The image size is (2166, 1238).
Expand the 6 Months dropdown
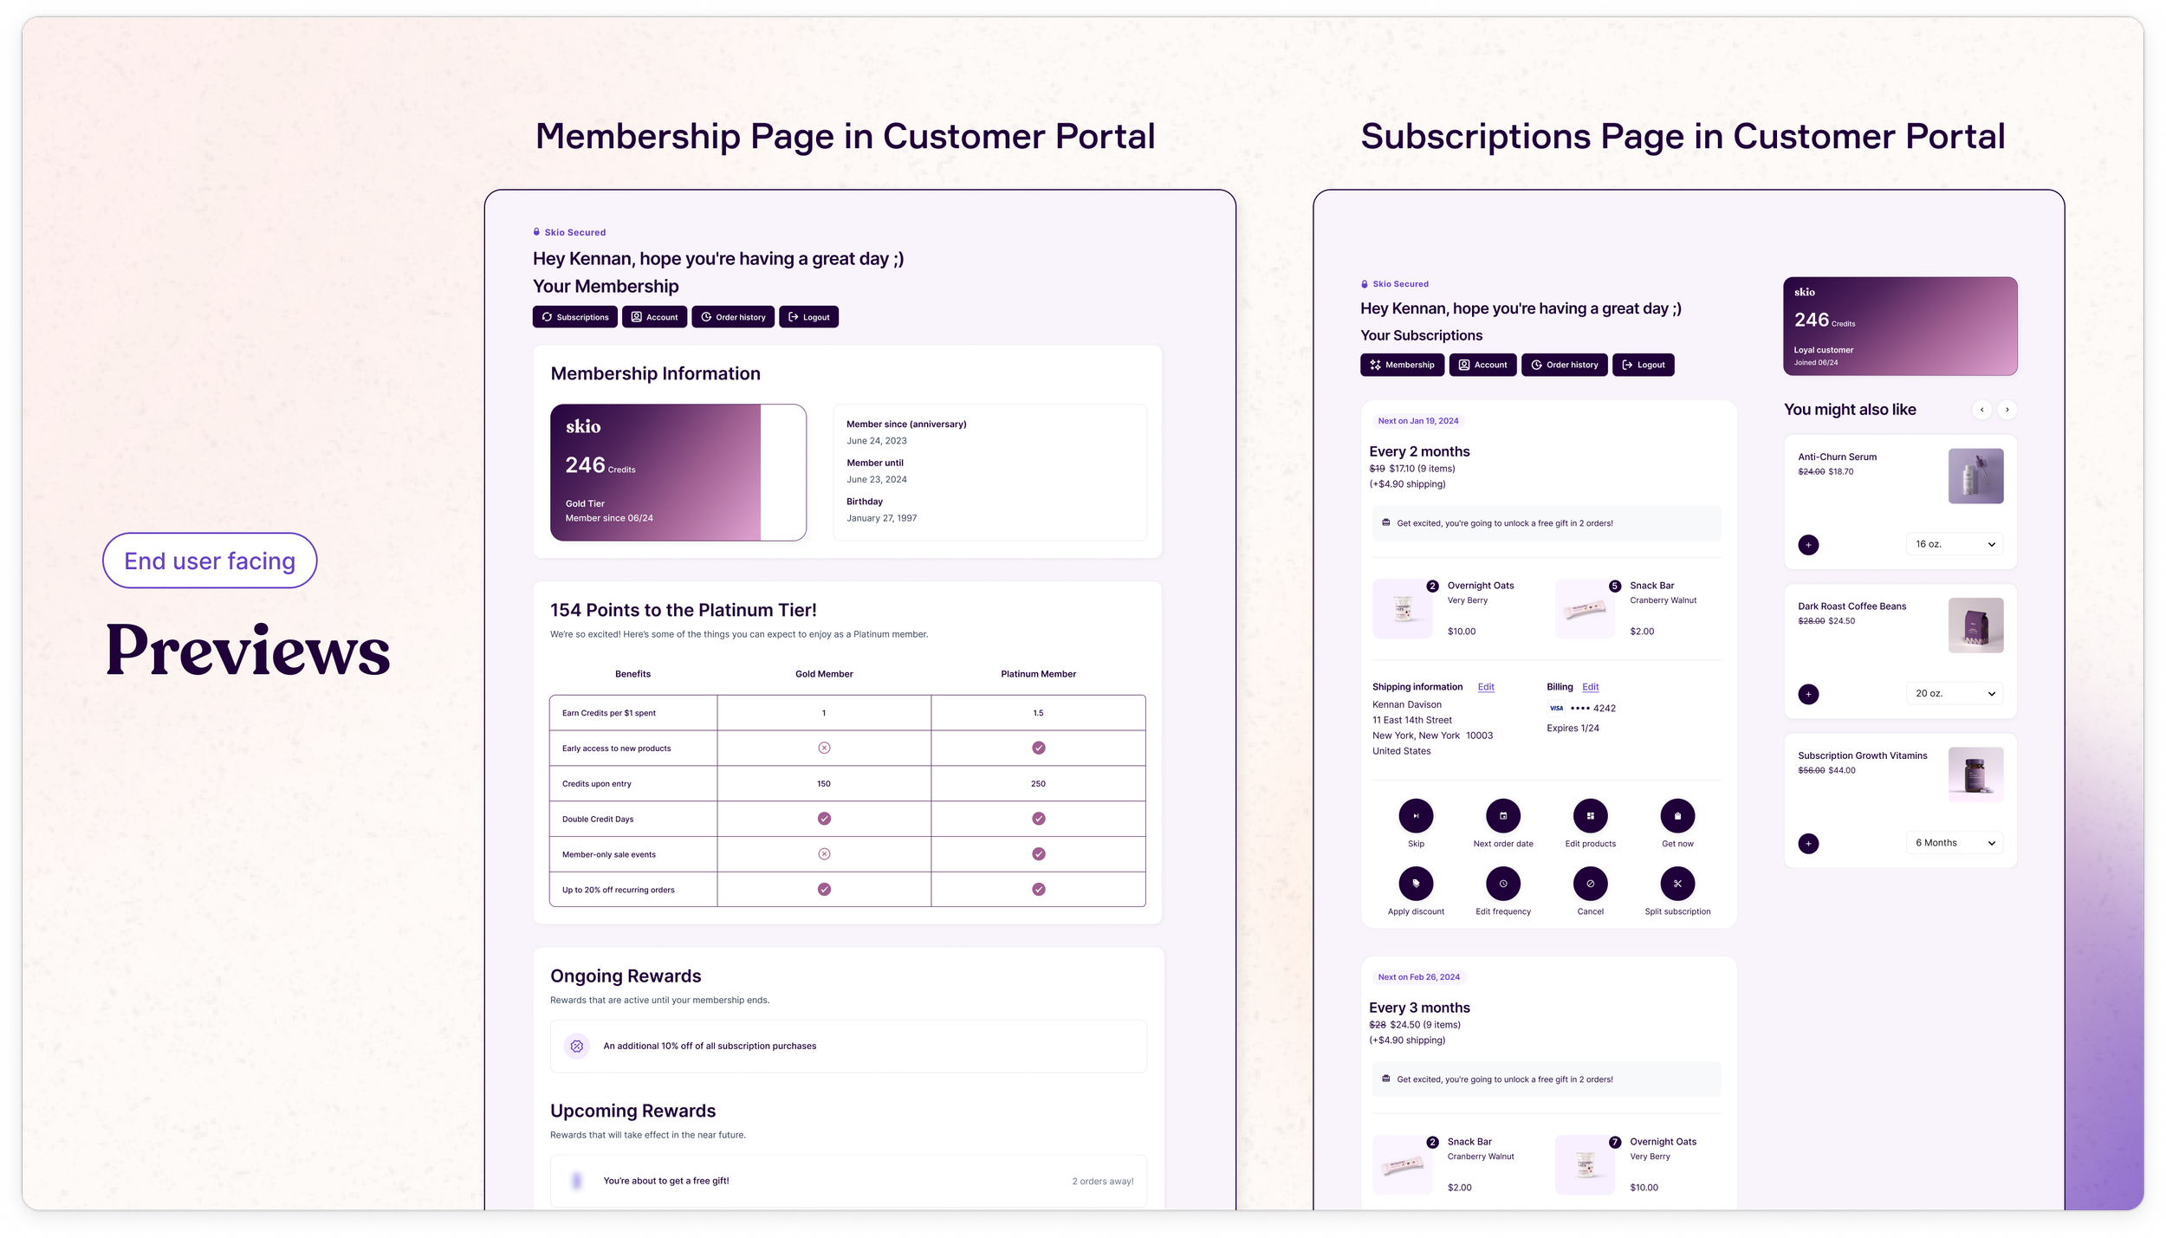pyautogui.click(x=1955, y=843)
